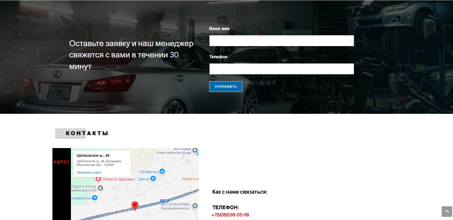The height and width of the screenshot is (220, 453).
Task: Click the Планета здоровья pharmacy marker
Action: 98,179
